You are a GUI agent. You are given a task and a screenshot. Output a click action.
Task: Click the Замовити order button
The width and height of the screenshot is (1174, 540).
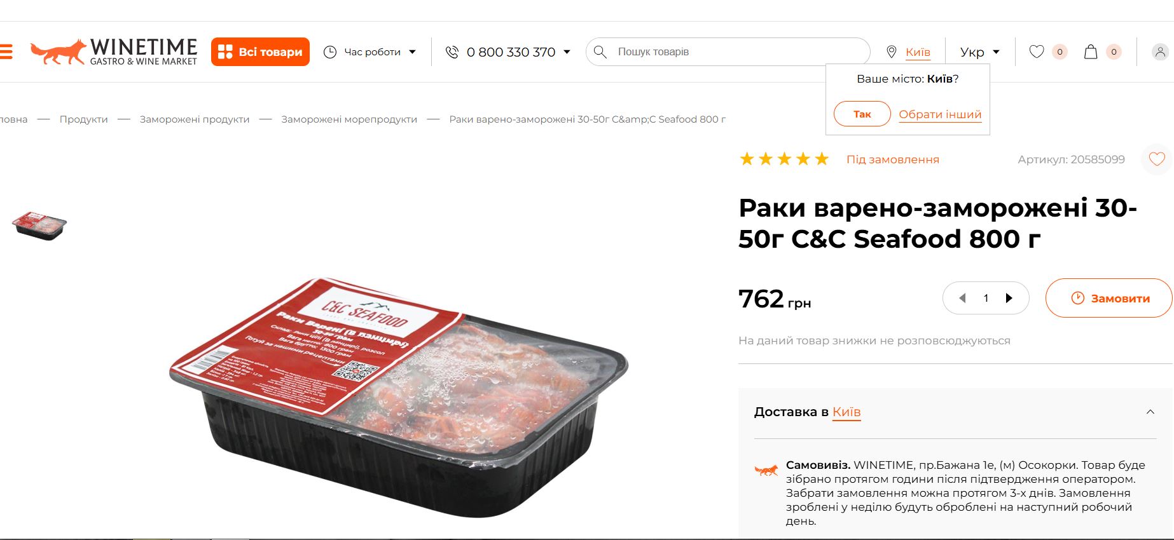click(1108, 298)
